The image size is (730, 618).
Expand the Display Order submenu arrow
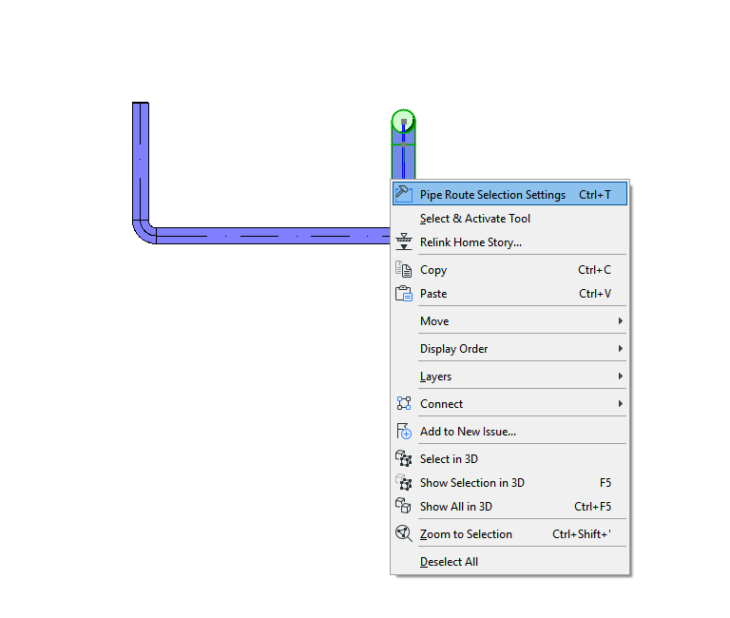pos(620,348)
